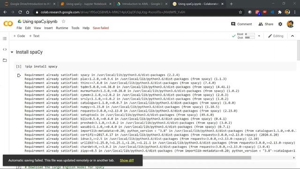Add a new Text cell
The image size is (300, 169).
[34, 36]
